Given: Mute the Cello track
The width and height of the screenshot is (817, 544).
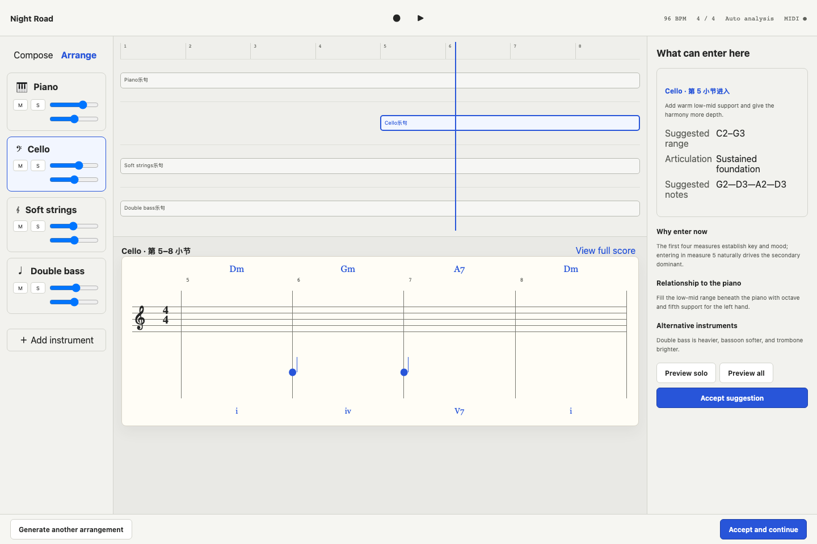Looking at the screenshot, I should (x=20, y=165).
